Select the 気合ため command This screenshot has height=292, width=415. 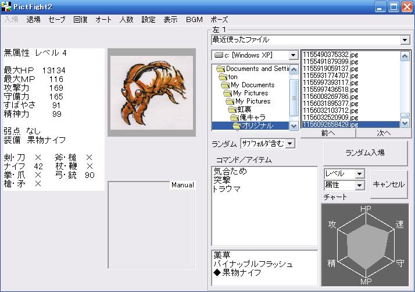point(230,171)
